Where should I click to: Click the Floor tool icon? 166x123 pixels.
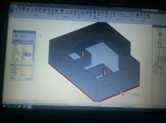45,10
